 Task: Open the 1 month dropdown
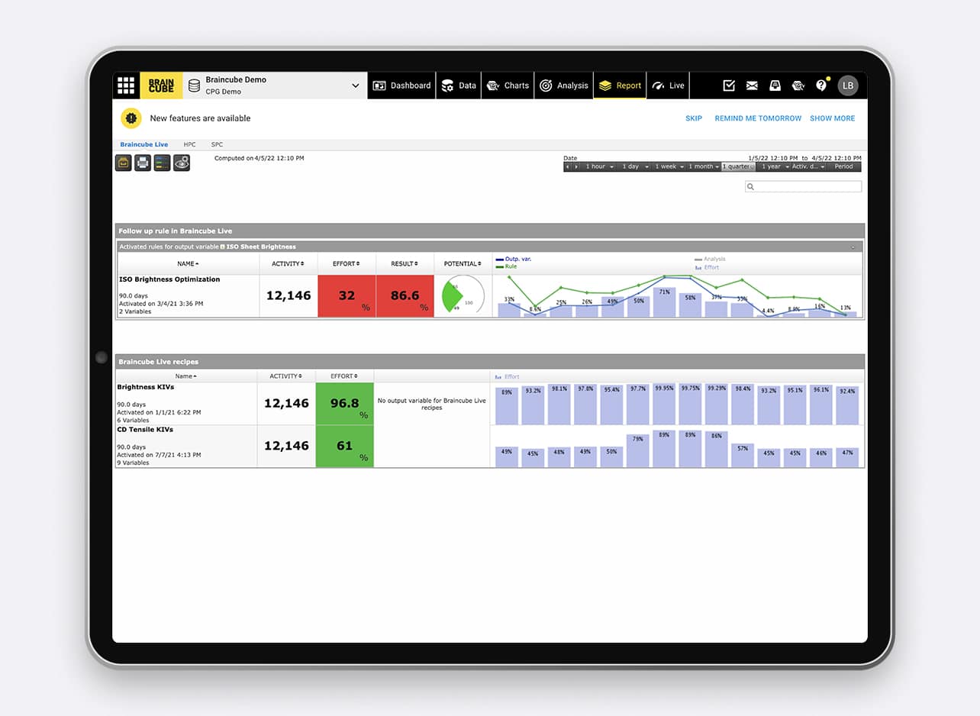pos(704,166)
